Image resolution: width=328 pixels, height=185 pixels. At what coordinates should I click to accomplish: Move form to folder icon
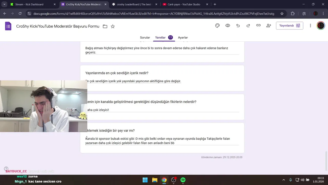(105, 26)
